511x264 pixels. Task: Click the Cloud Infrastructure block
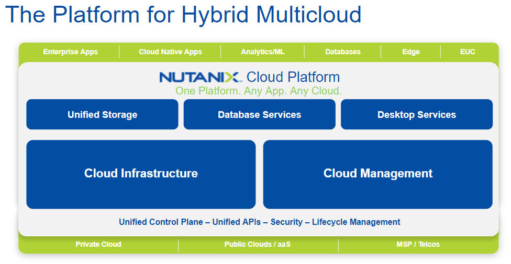click(141, 174)
